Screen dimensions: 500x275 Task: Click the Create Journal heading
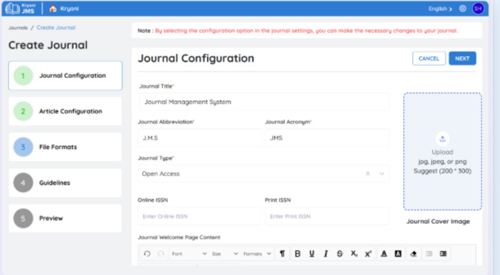(x=48, y=45)
